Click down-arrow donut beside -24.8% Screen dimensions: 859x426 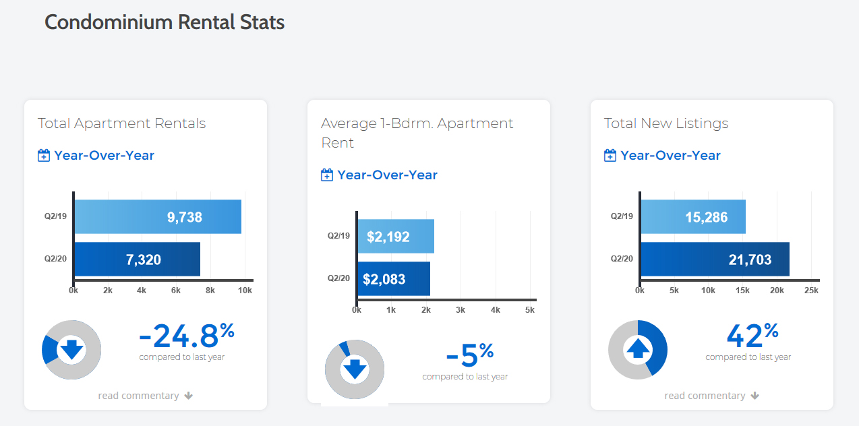[71, 350]
